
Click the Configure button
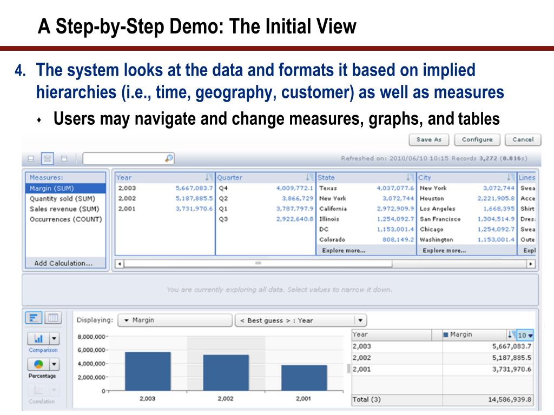click(477, 140)
